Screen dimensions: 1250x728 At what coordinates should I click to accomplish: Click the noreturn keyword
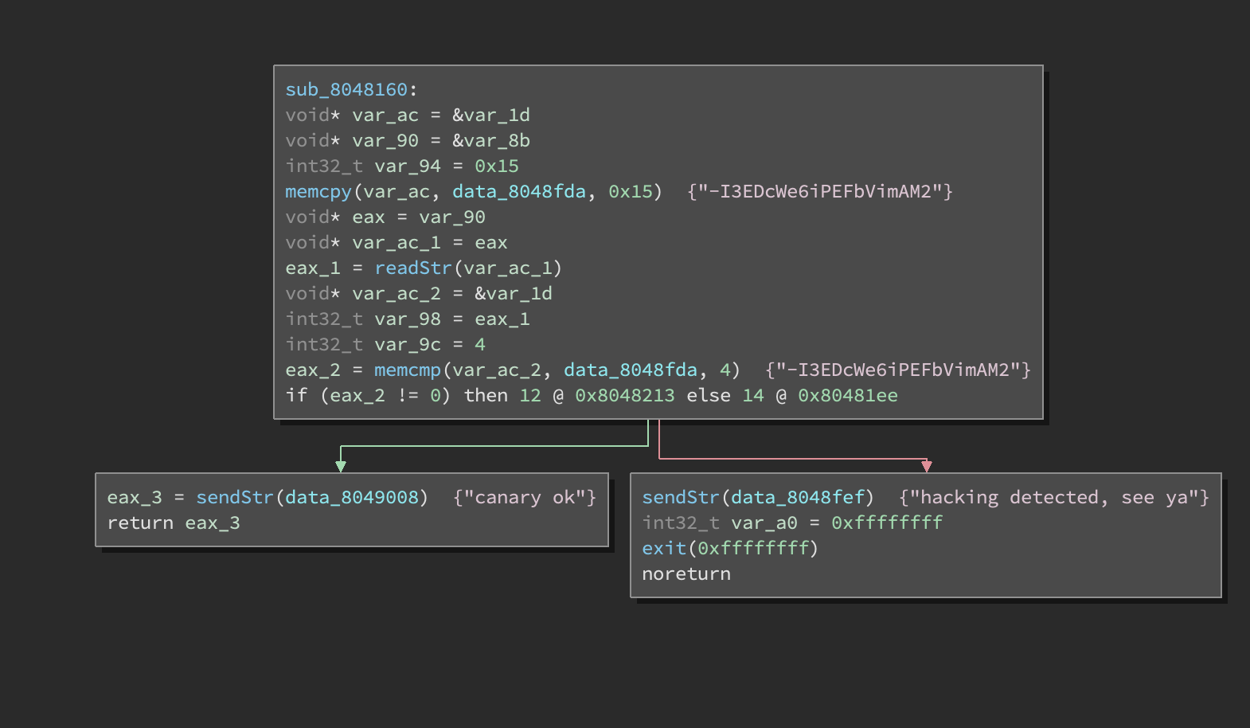pyautogui.click(x=686, y=574)
